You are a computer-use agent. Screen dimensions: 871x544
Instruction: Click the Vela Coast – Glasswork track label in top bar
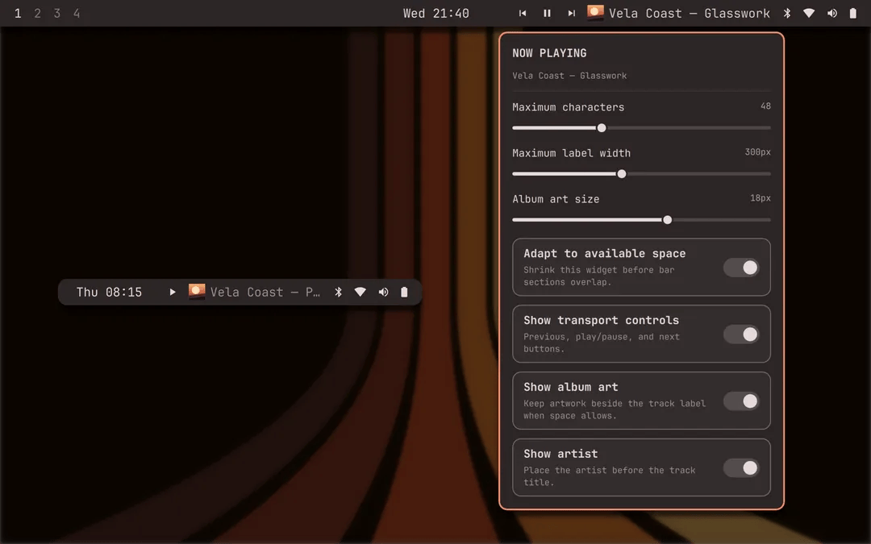pyautogui.click(x=690, y=14)
